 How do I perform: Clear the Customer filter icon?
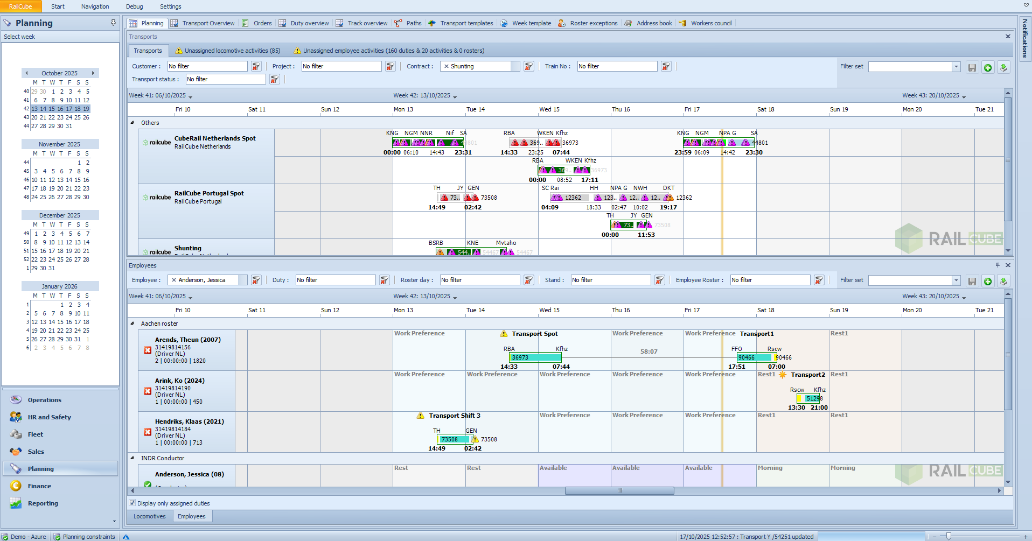(x=256, y=66)
